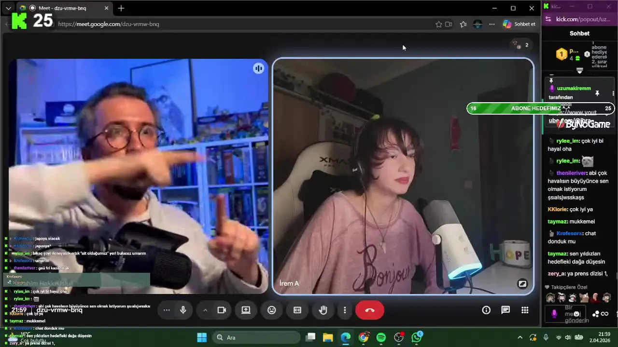Toggle closed captions in Meet
The image size is (618, 347).
point(297,310)
